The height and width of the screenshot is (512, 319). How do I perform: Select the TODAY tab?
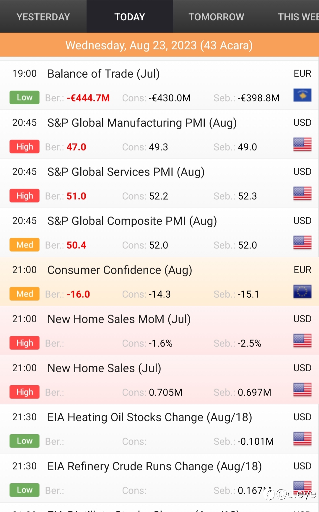130,17
